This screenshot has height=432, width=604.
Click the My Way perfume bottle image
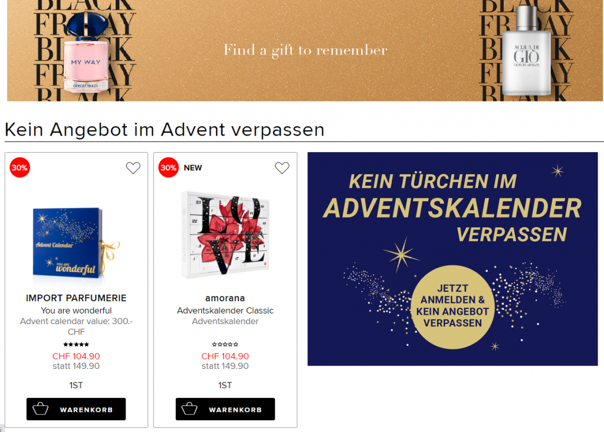click(x=86, y=52)
